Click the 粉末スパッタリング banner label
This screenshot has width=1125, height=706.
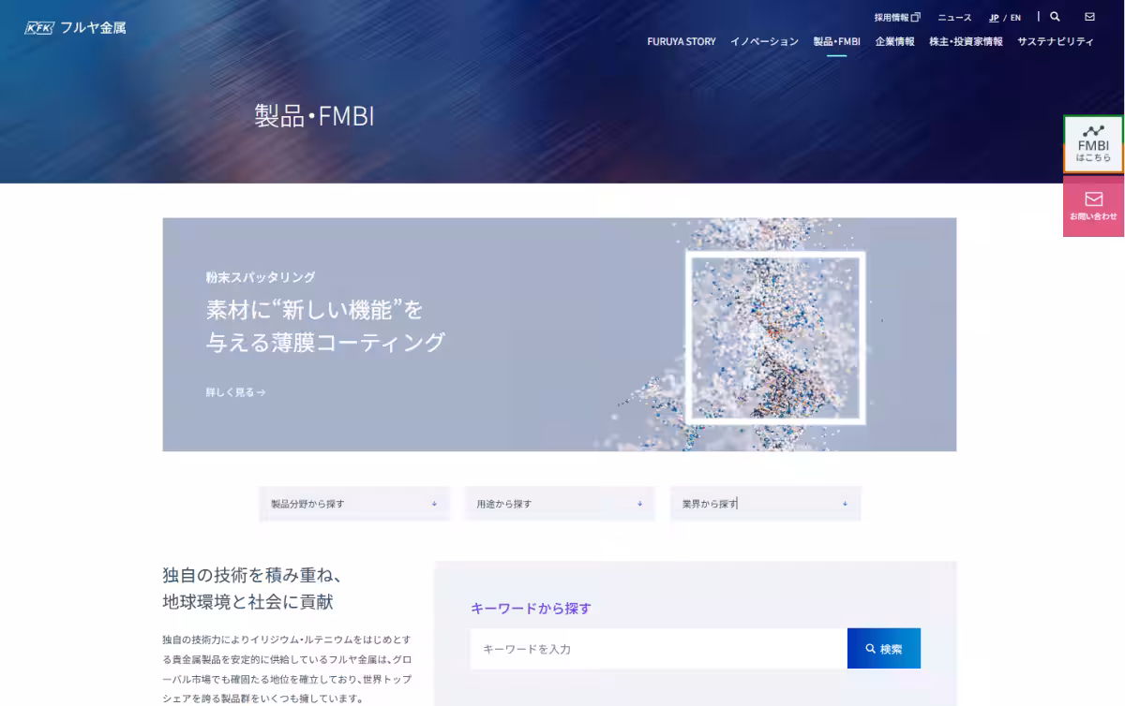261,277
